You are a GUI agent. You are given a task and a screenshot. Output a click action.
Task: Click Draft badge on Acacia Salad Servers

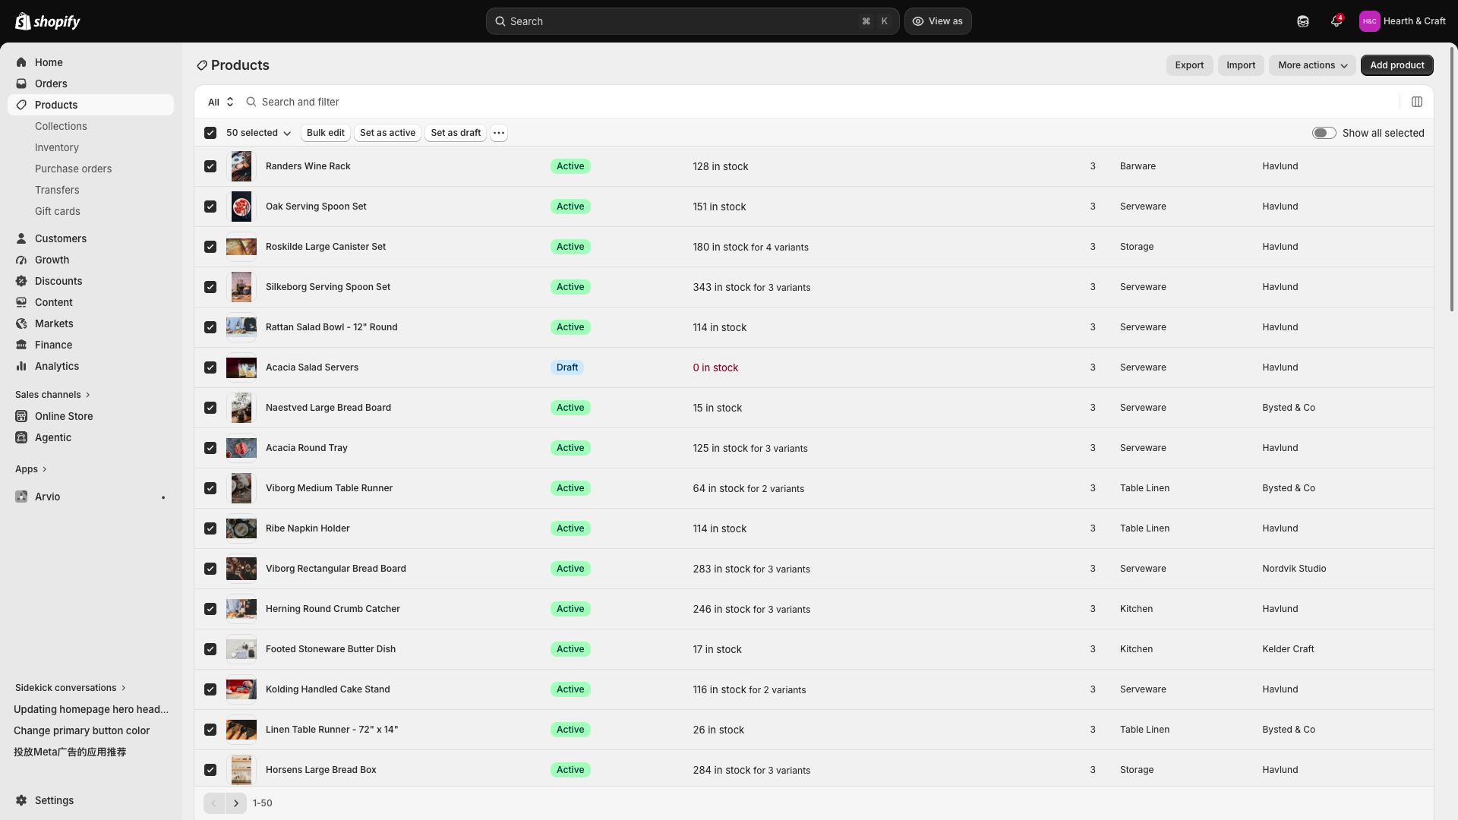[x=567, y=367]
